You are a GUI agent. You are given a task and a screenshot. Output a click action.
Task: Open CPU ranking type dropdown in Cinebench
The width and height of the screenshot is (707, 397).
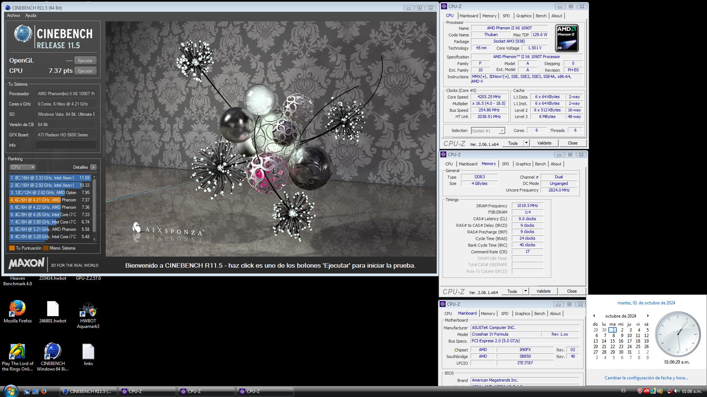[23, 167]
